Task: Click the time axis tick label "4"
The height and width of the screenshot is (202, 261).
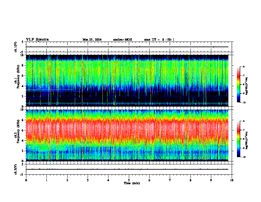Action: (x=108, y=180)
